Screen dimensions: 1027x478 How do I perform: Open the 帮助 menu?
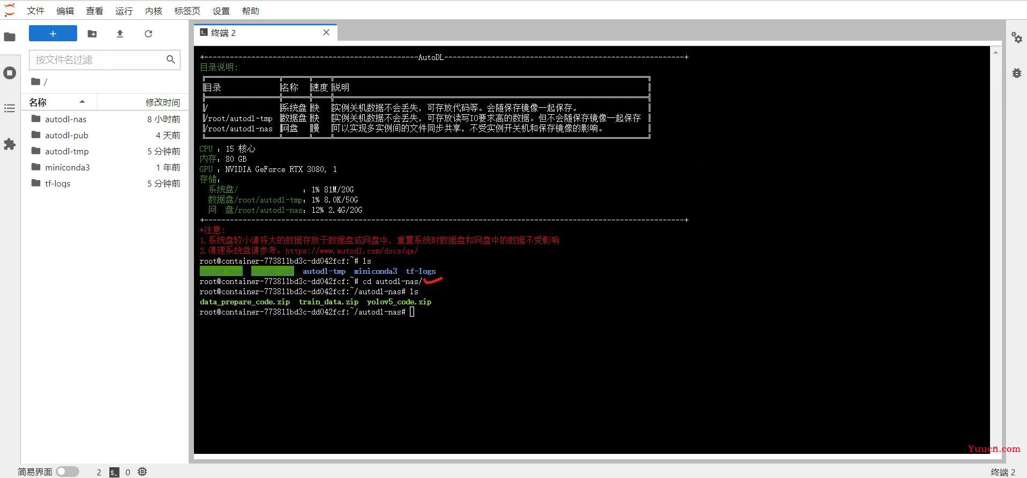(x=251, y=11)
